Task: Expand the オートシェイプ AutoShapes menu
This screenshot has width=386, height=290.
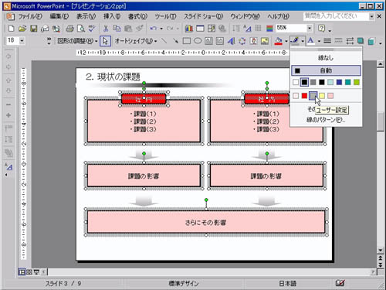Action: tap(136, 41)
